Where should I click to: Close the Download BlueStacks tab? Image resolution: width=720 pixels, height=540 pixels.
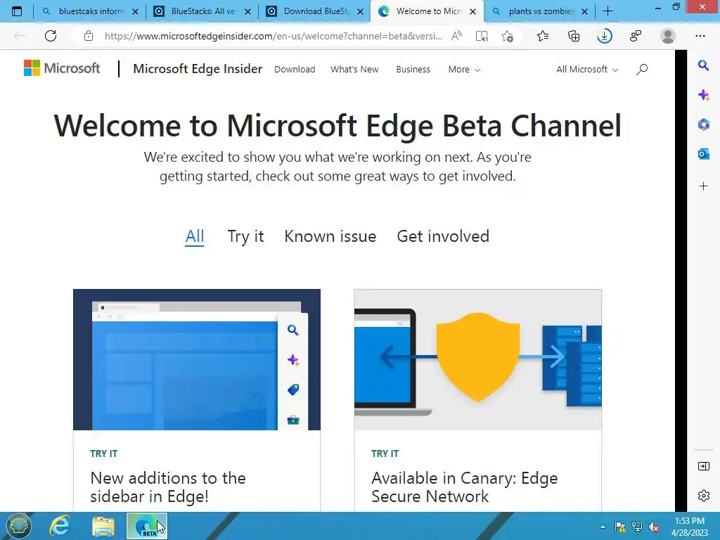click(361, 12)
